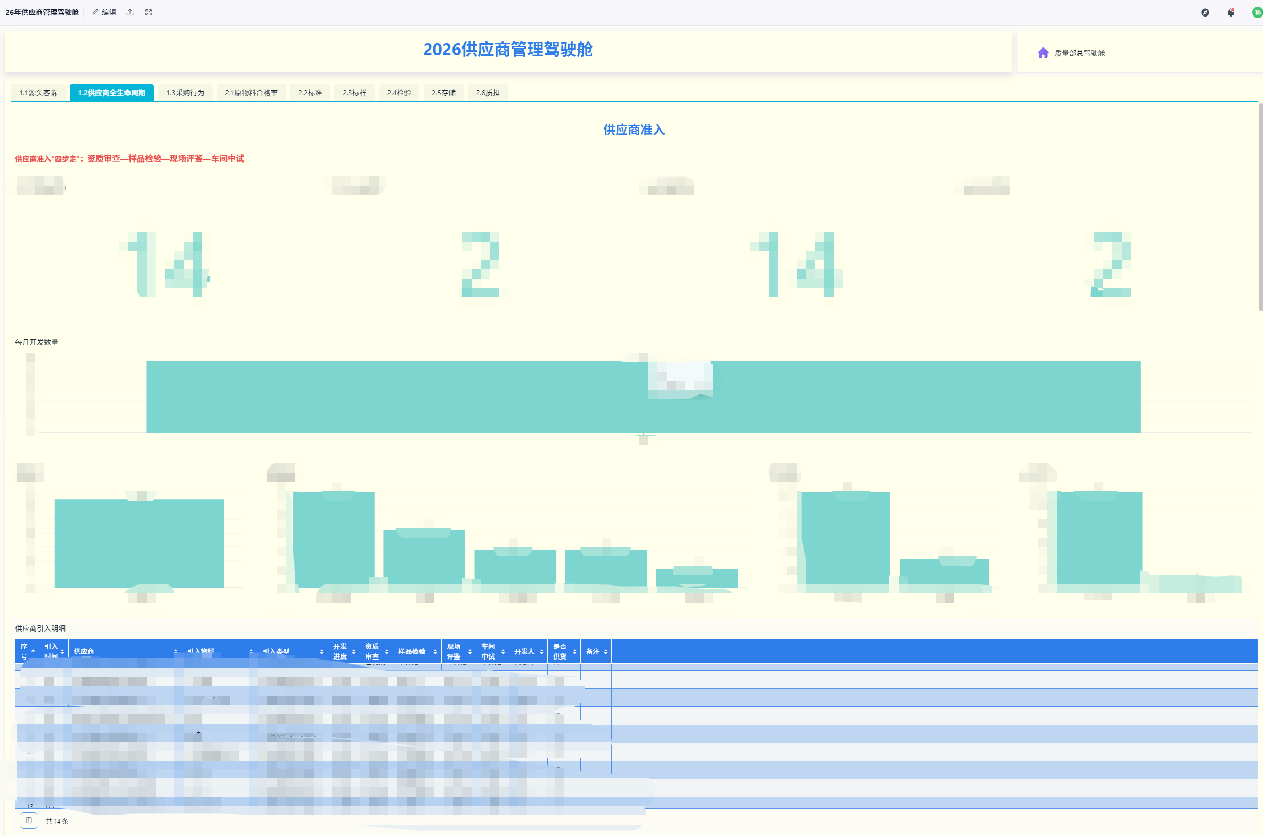Click the red 供应商准入四步走 description text

click(x=129, y=158)
